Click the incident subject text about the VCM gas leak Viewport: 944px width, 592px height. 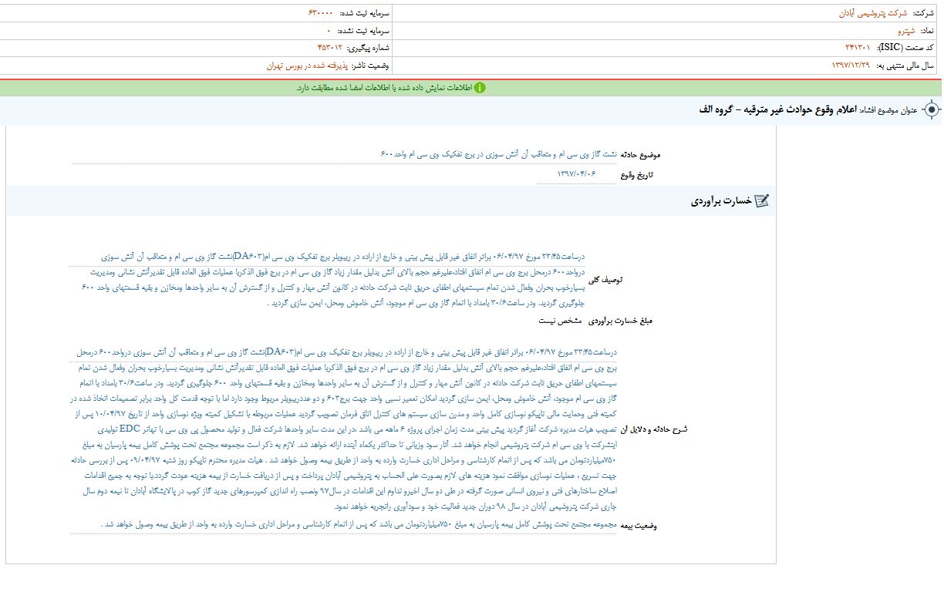499,154
